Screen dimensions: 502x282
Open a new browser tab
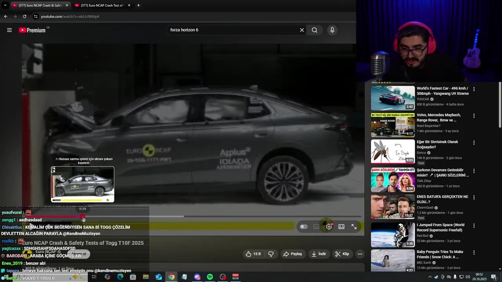(138, 5)
